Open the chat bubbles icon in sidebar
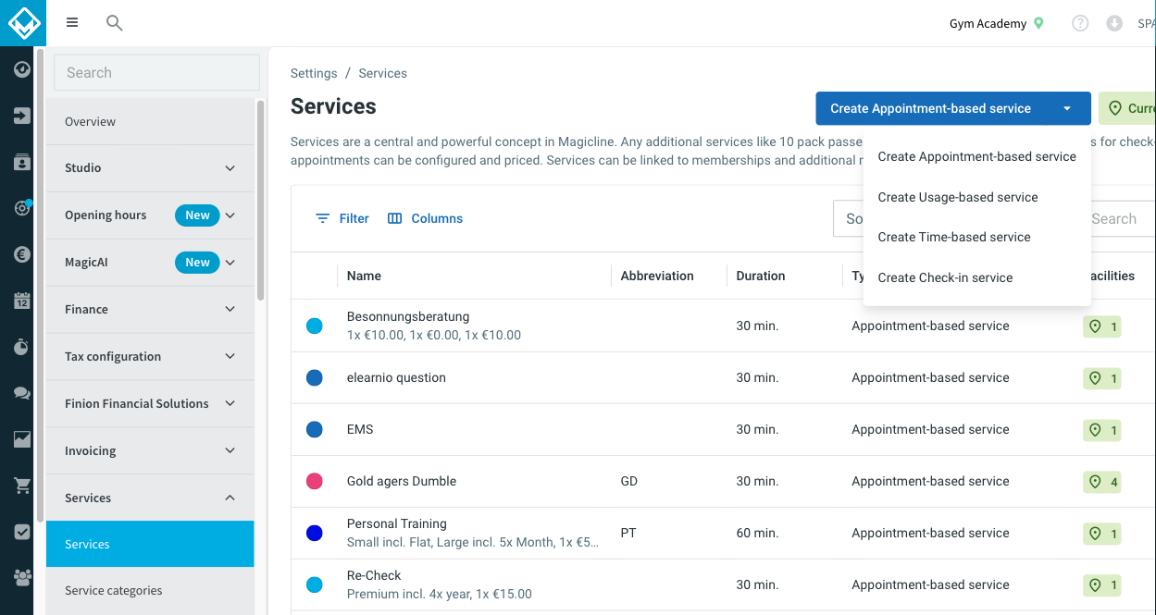Screen dimensions: 1156x615 point(22,393)
